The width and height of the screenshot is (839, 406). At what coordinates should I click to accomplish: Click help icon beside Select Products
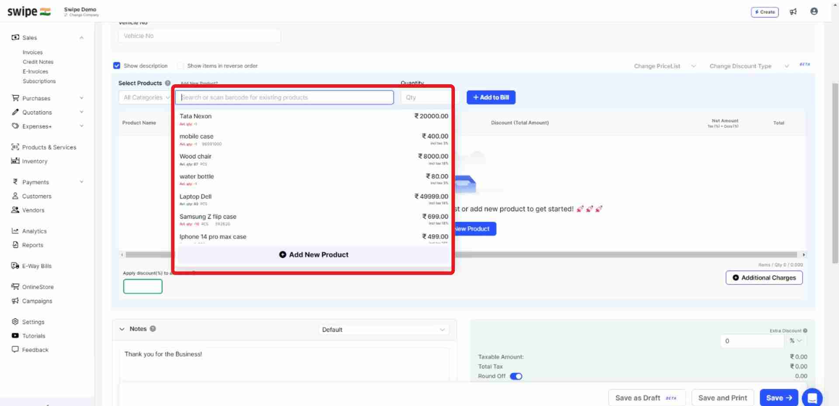click(168, 83)
